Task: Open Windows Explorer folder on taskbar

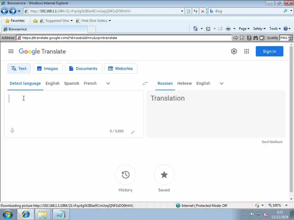Action: click(43, 214)
